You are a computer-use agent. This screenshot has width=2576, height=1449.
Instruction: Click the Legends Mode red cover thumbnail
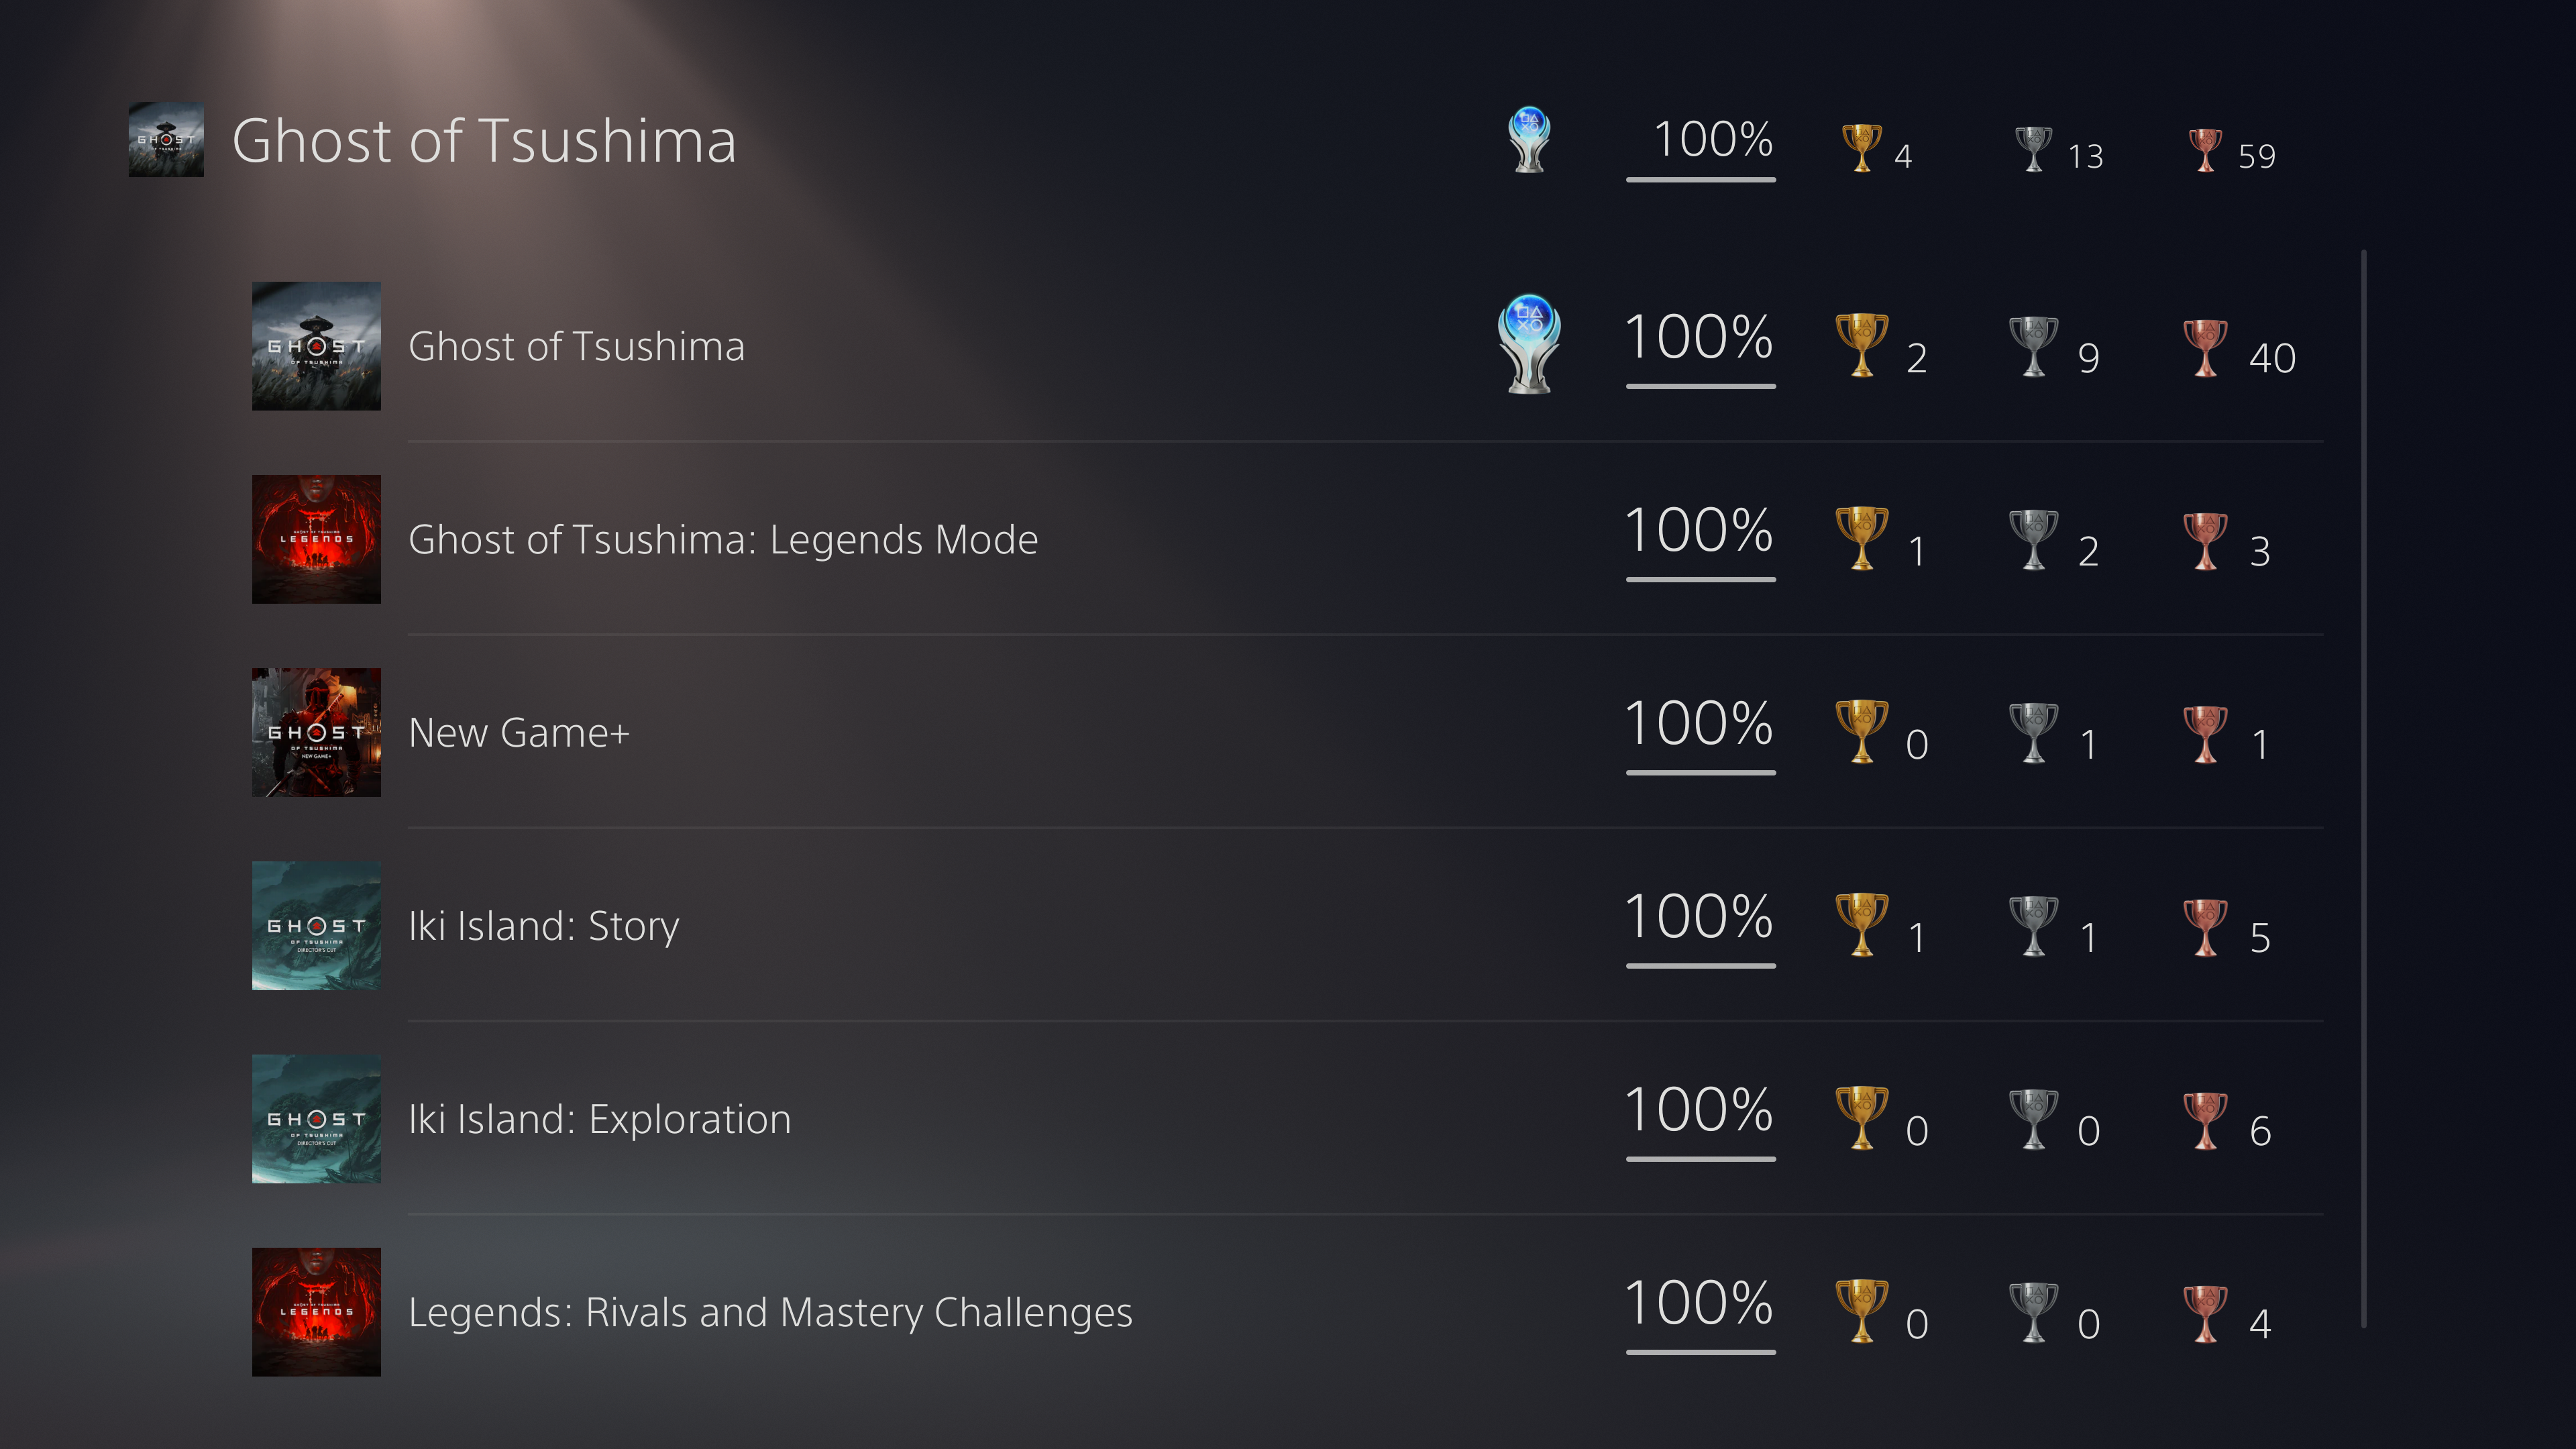[x=316, y=539]
